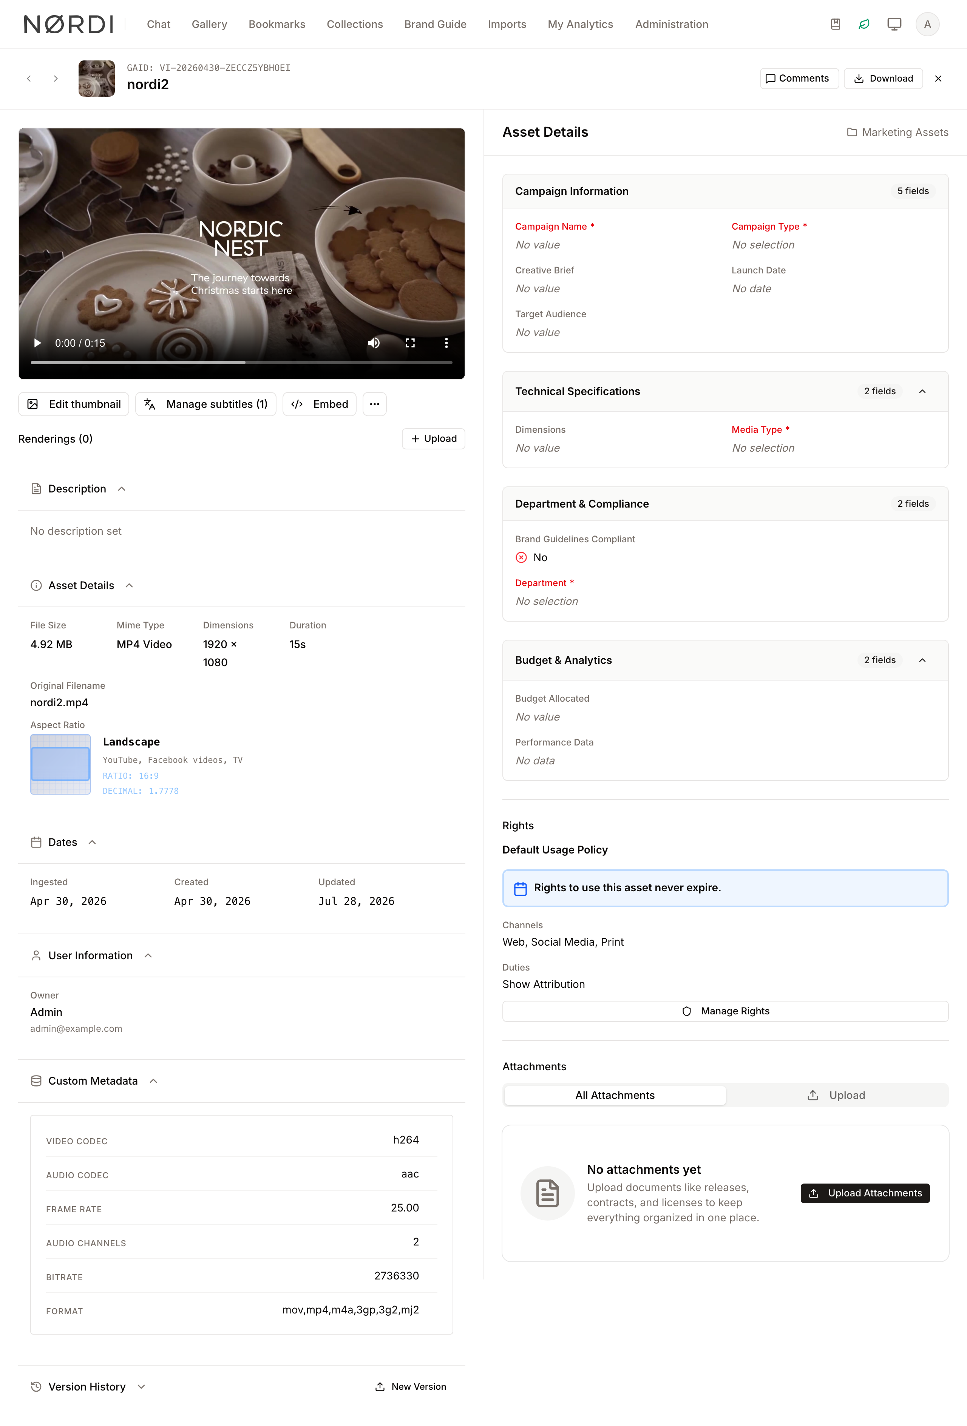The image size is (967, 1426).
Task: Mute the video with the speaker icon
Action: (x=374, y=343)
